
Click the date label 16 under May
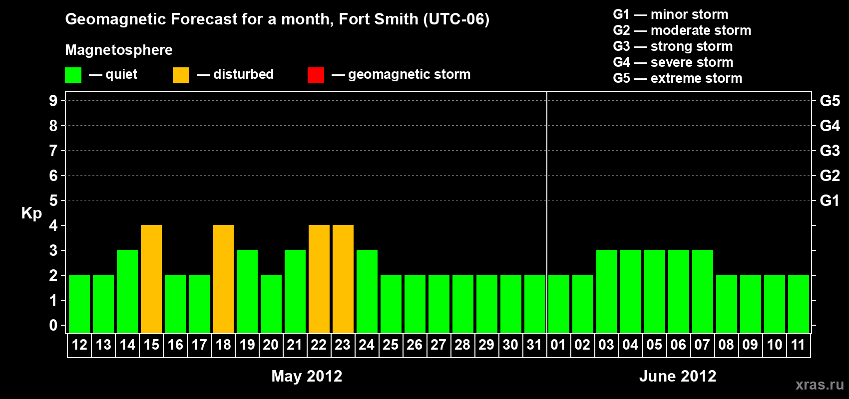tap(175, 345)
